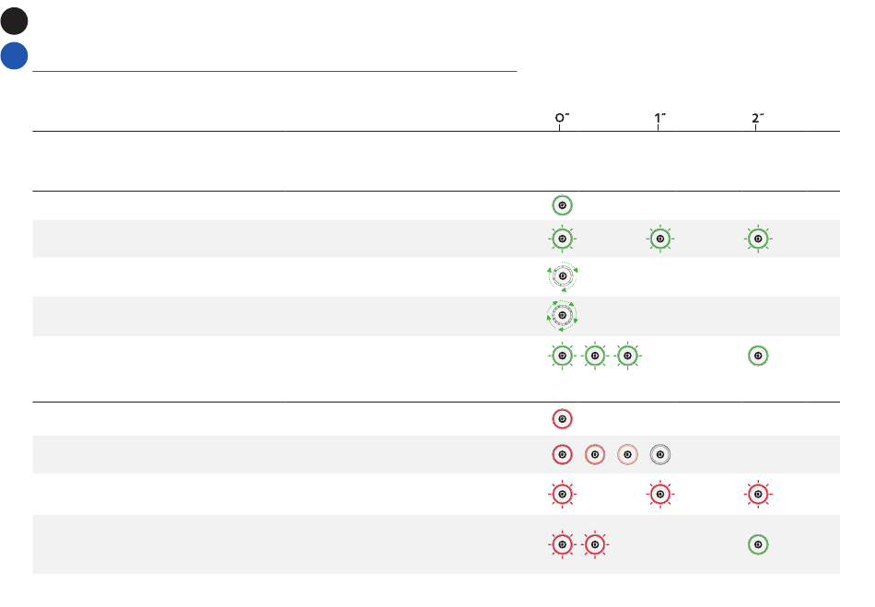Click the lone solid red LED
875x607 pixels.
tap(563, 419)
